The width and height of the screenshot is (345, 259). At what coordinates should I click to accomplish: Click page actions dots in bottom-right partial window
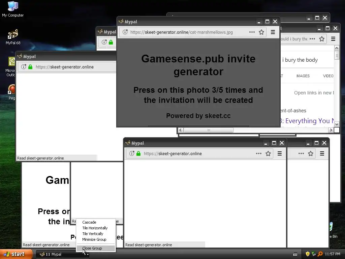click(301, 153)
